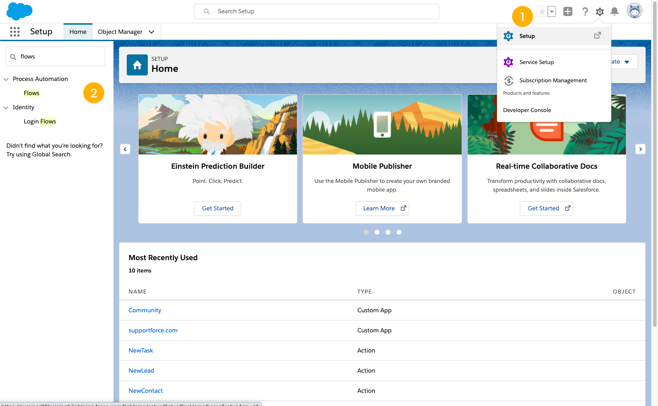Open the NewLead link

pyautogui.click(x=141, y=370)
